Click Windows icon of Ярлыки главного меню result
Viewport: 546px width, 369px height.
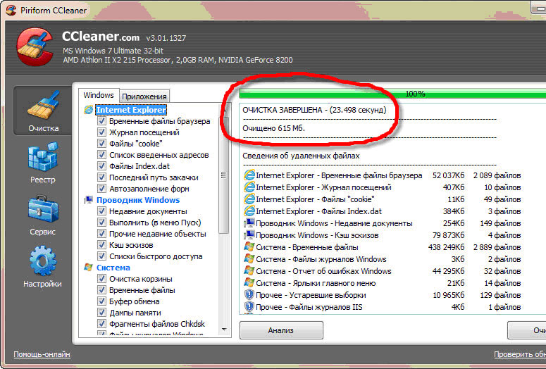point(249,283)
